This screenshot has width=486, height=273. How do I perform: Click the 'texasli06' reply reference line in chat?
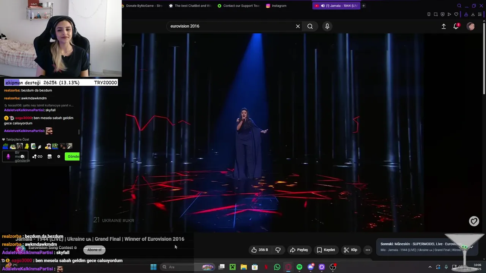tap(39, 105)
